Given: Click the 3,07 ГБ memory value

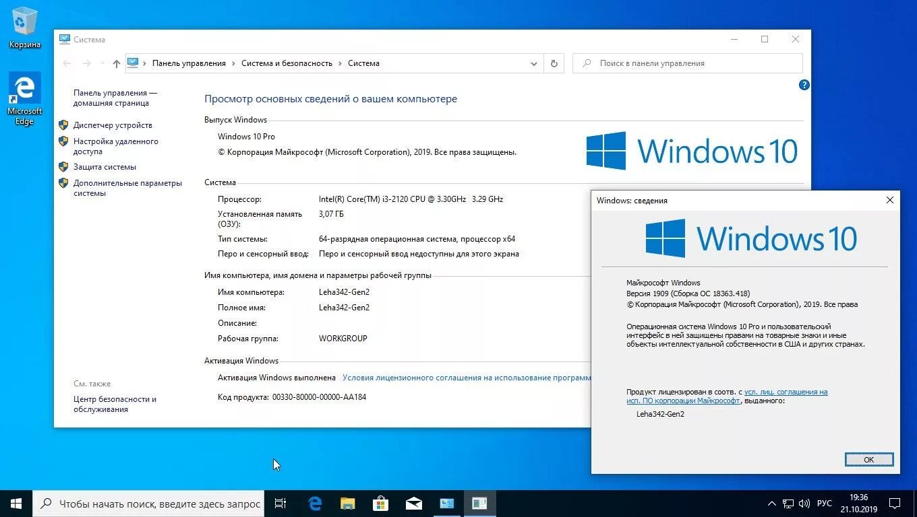Looking at the screenshot, I should (x=331, y=214).
